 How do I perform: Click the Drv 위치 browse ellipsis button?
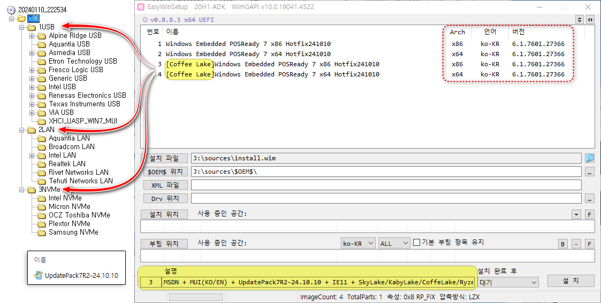click(590, 198)
